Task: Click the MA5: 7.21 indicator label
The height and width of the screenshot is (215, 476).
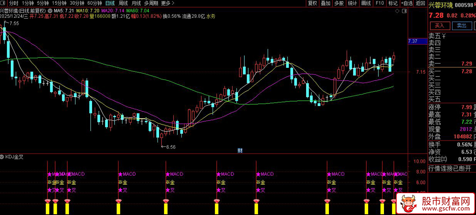Action: [64, 10]
